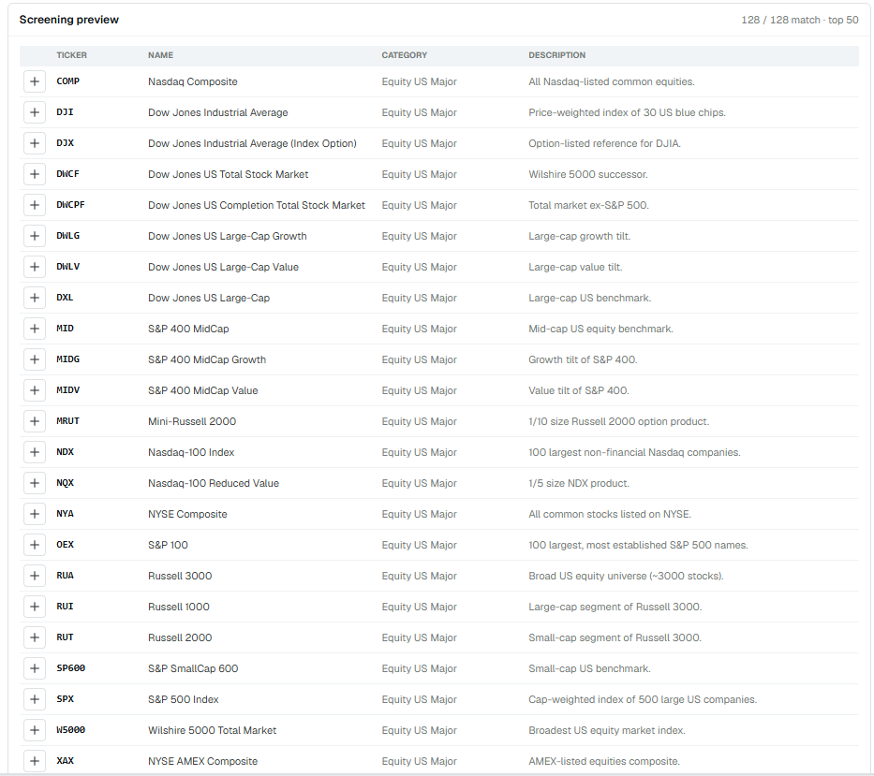Add RUT Russell 2000 via plus icon
The image size is (874, 776).
(35, 637)
